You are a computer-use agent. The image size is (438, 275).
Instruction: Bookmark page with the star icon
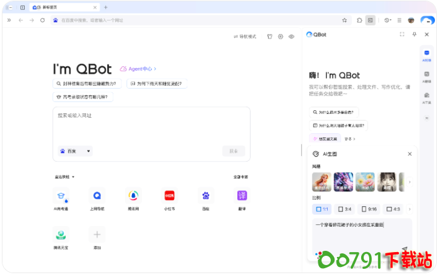coord(344,20)
